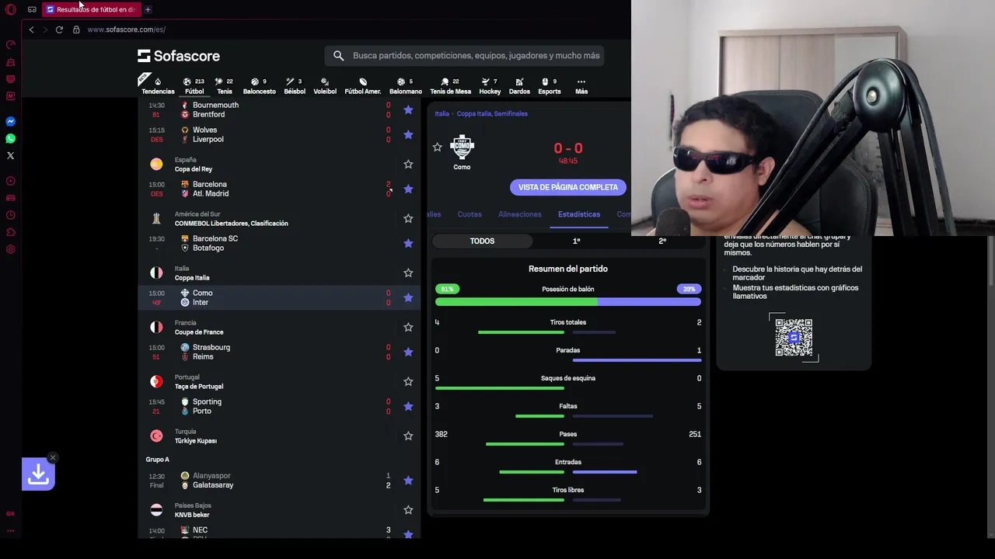Viewport: 995px width, 559px height.
Task: Open Messenger in the Opera sidebar
Action: 11,122
